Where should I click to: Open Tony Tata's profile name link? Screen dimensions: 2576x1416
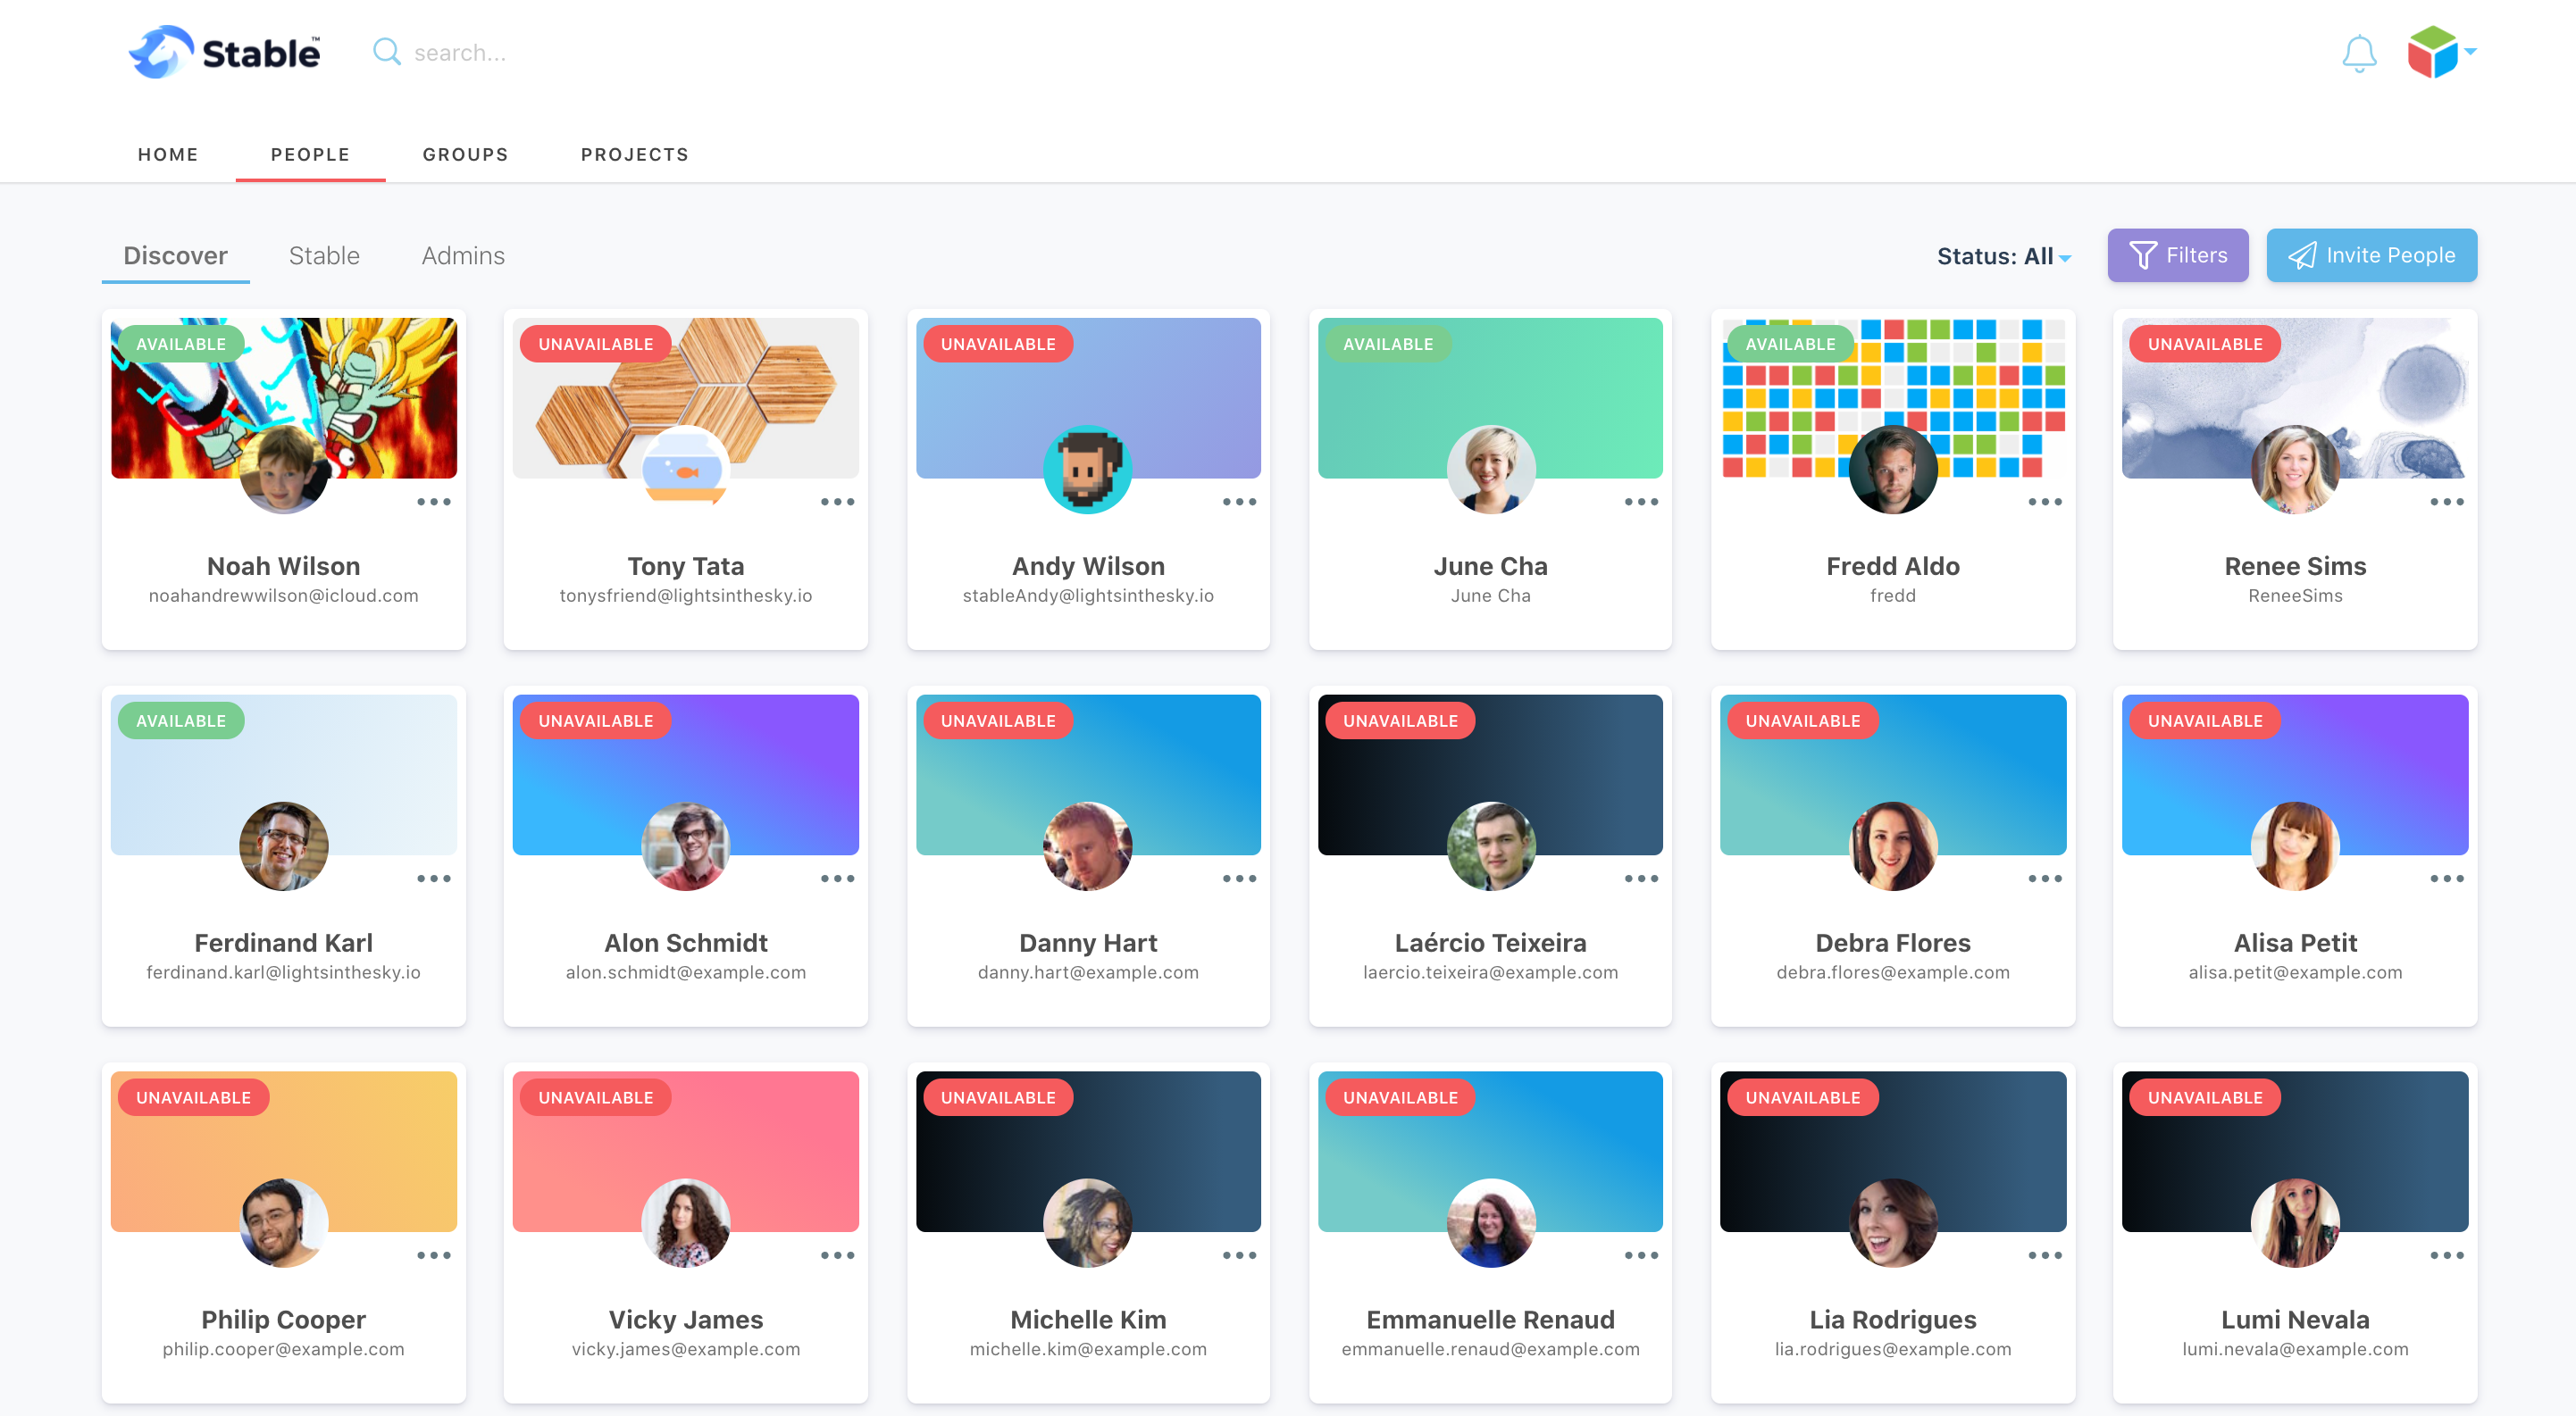tap(686, 567)
